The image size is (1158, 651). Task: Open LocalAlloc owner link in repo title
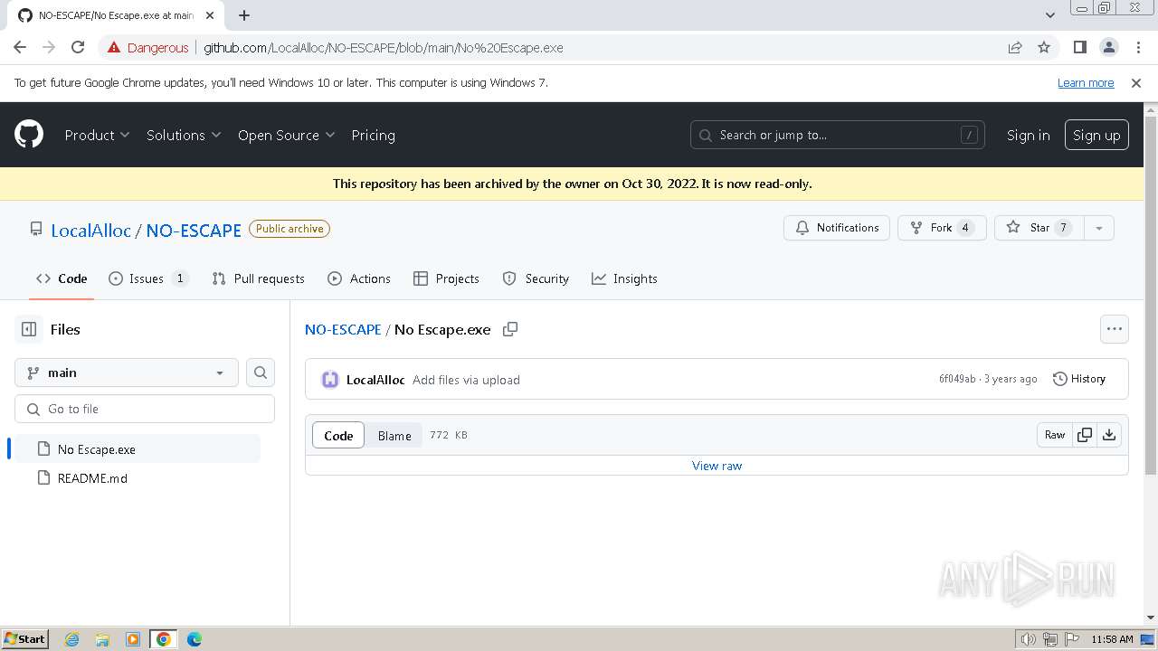(x=91, y=231)
